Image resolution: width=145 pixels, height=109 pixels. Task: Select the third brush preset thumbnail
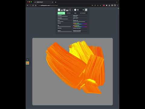pos(64,10)
